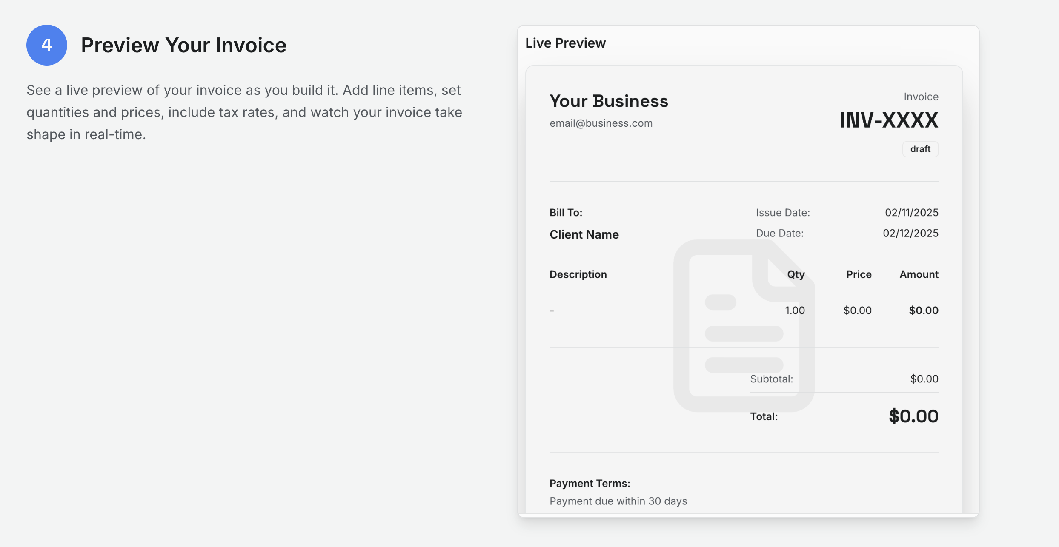
Task: Select the Client Name under Bill To
Action: click(x=584, y=234)
